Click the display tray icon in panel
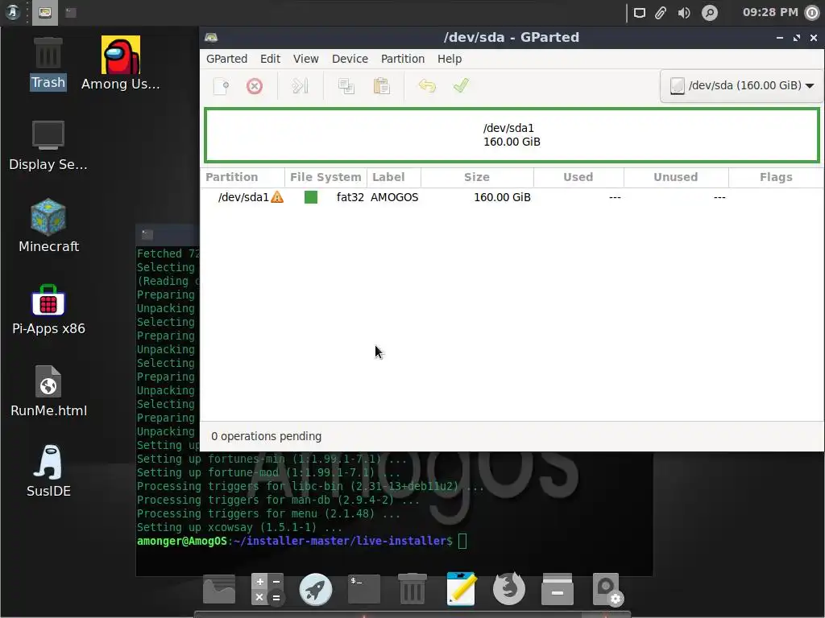The width and height of the screenshot is (825, 618). pyautogui.click(x=639, y=13)
